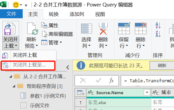Cancel the formula edit with the X icon
This screenshot has height=110, width=174.
tap(83, 81)
